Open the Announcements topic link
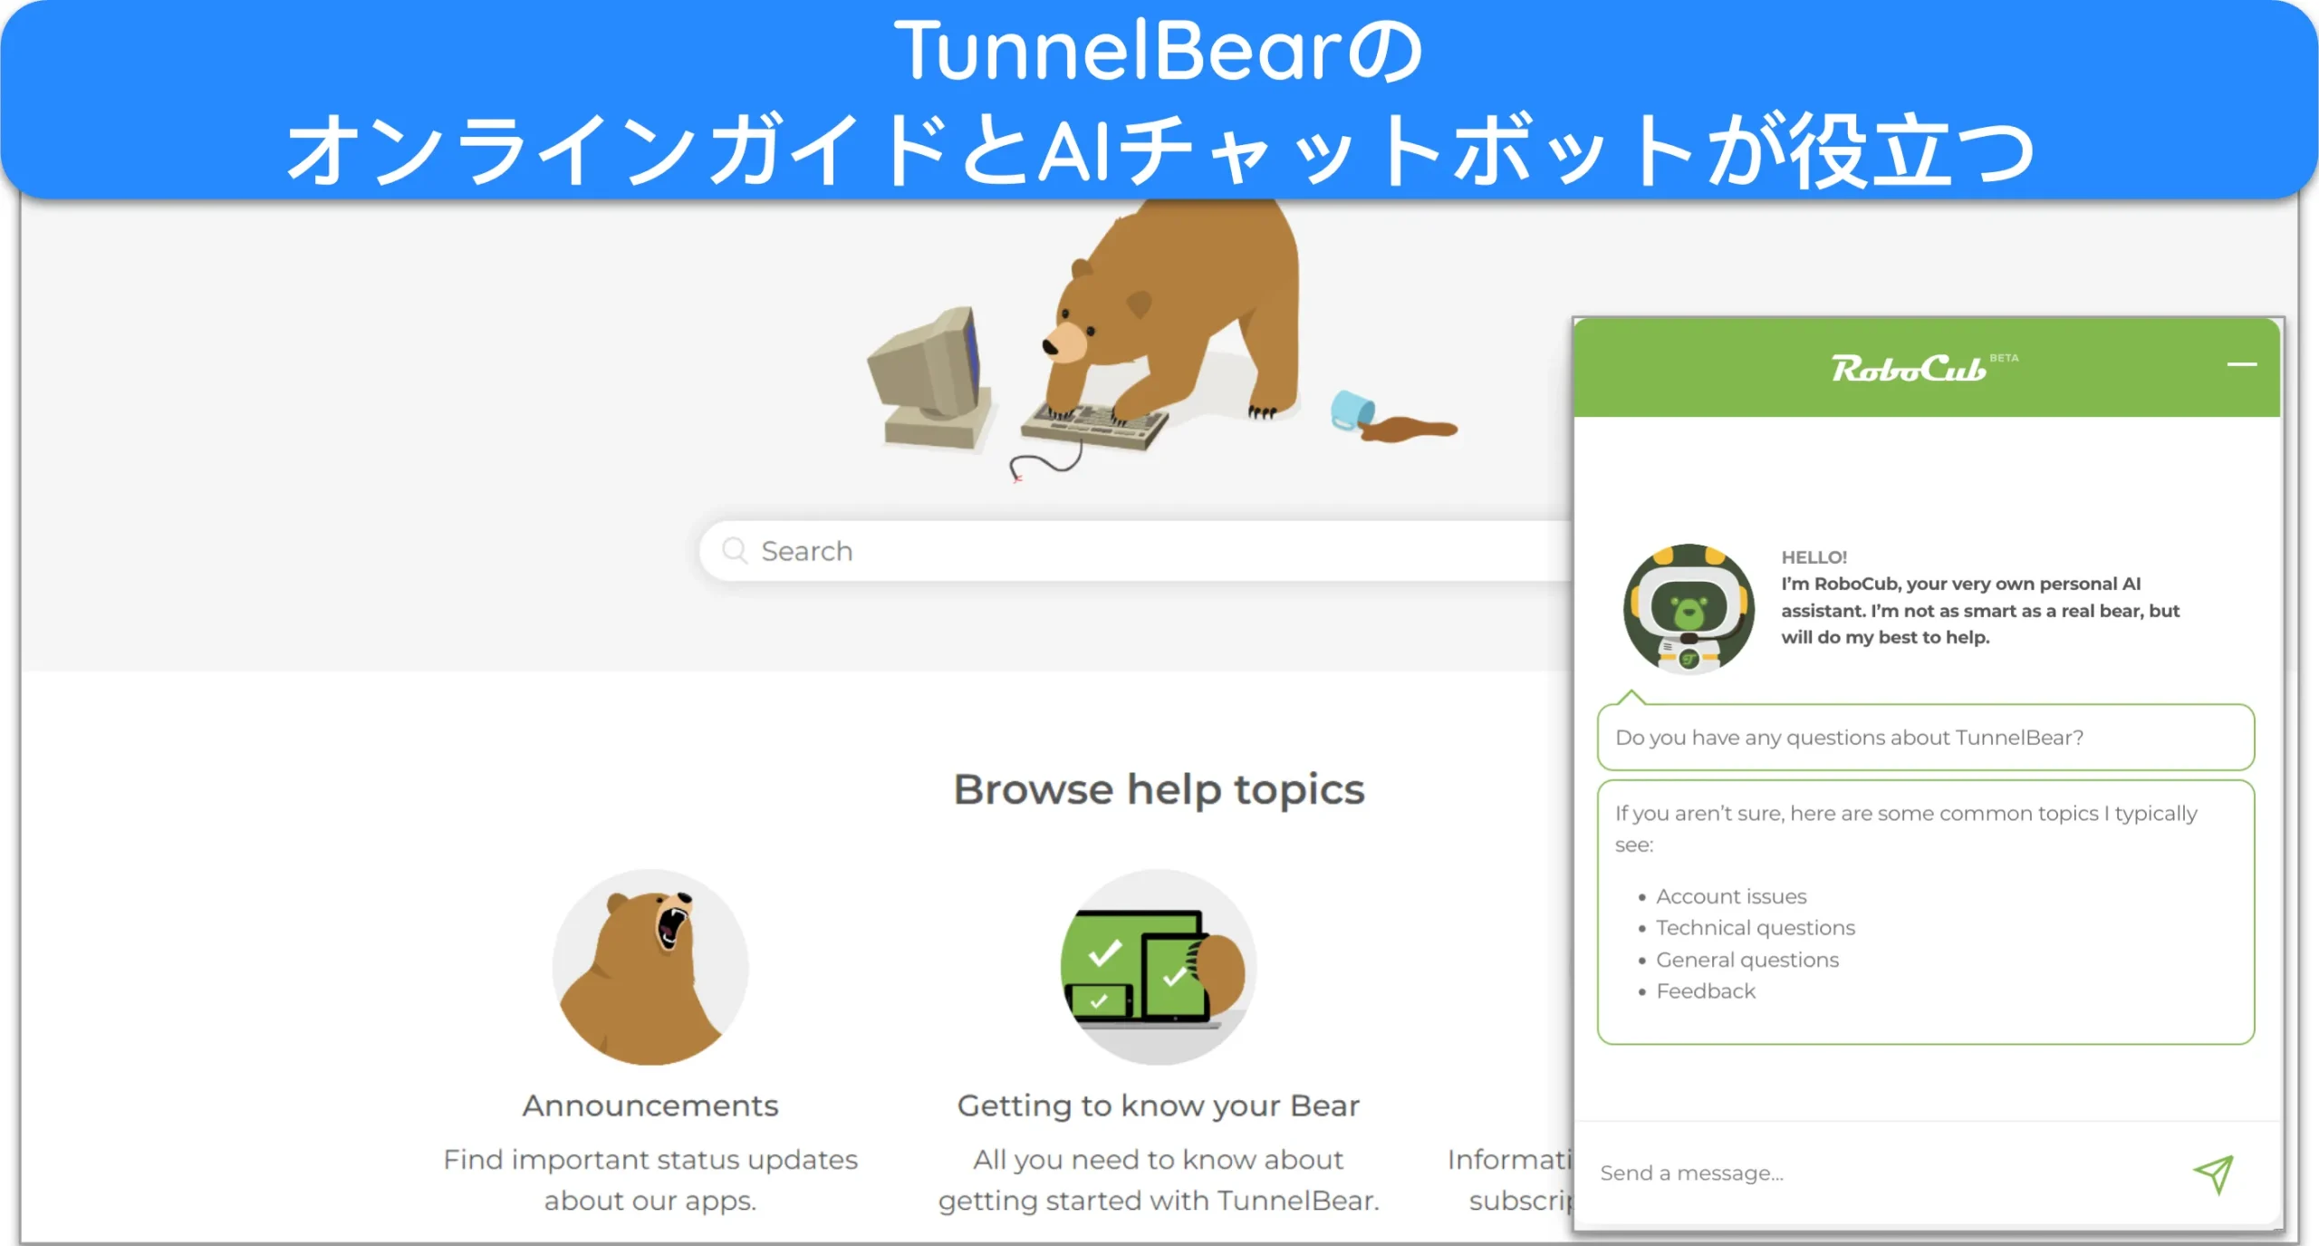Screen dimensions: 2319x1246 (650, 1106)
